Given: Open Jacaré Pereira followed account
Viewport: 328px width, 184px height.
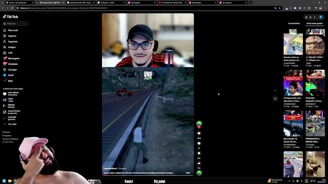Looking at the screenshot, I should (x=14, y=112).
